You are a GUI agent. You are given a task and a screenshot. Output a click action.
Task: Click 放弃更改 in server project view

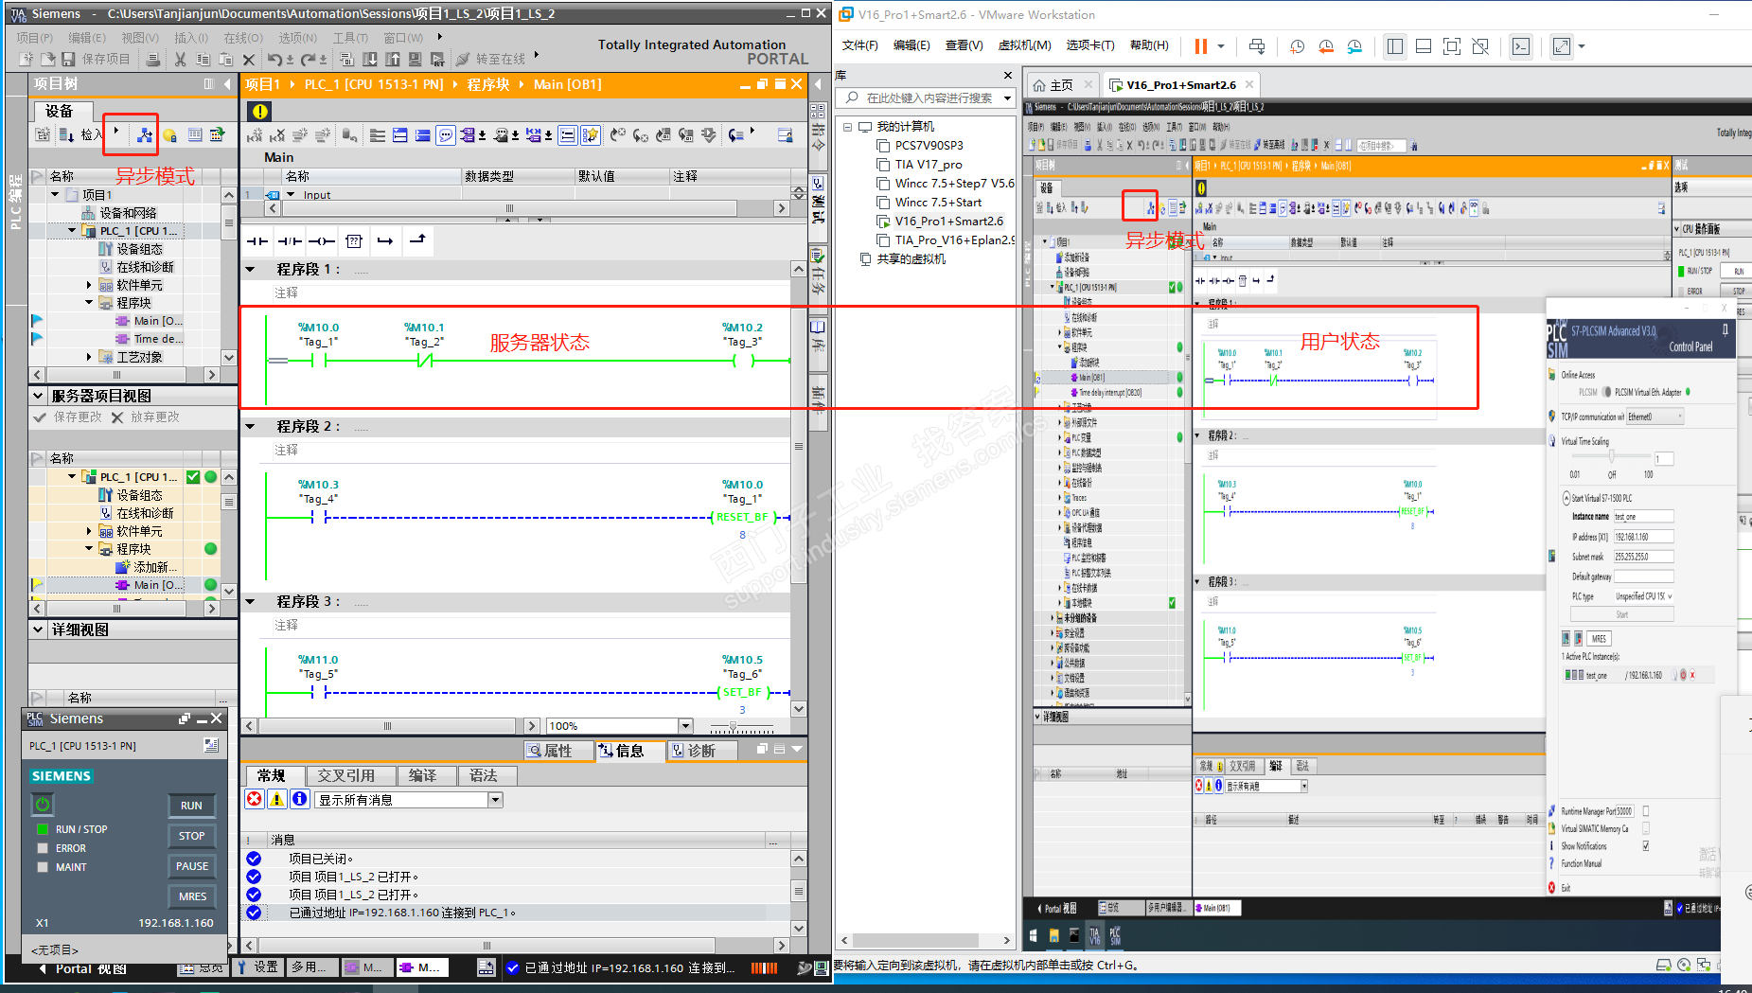tap(145, 417)
